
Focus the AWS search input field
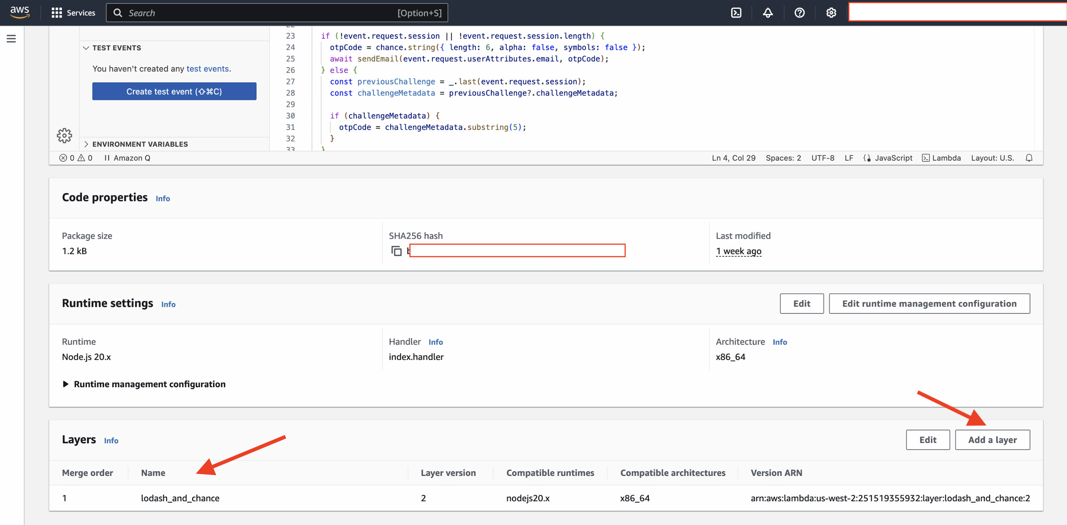[277, 13]
